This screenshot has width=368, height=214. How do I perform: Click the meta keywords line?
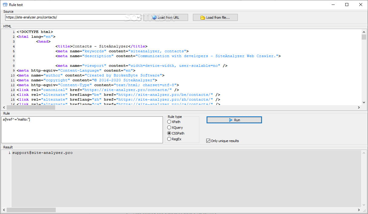(122, 51)
